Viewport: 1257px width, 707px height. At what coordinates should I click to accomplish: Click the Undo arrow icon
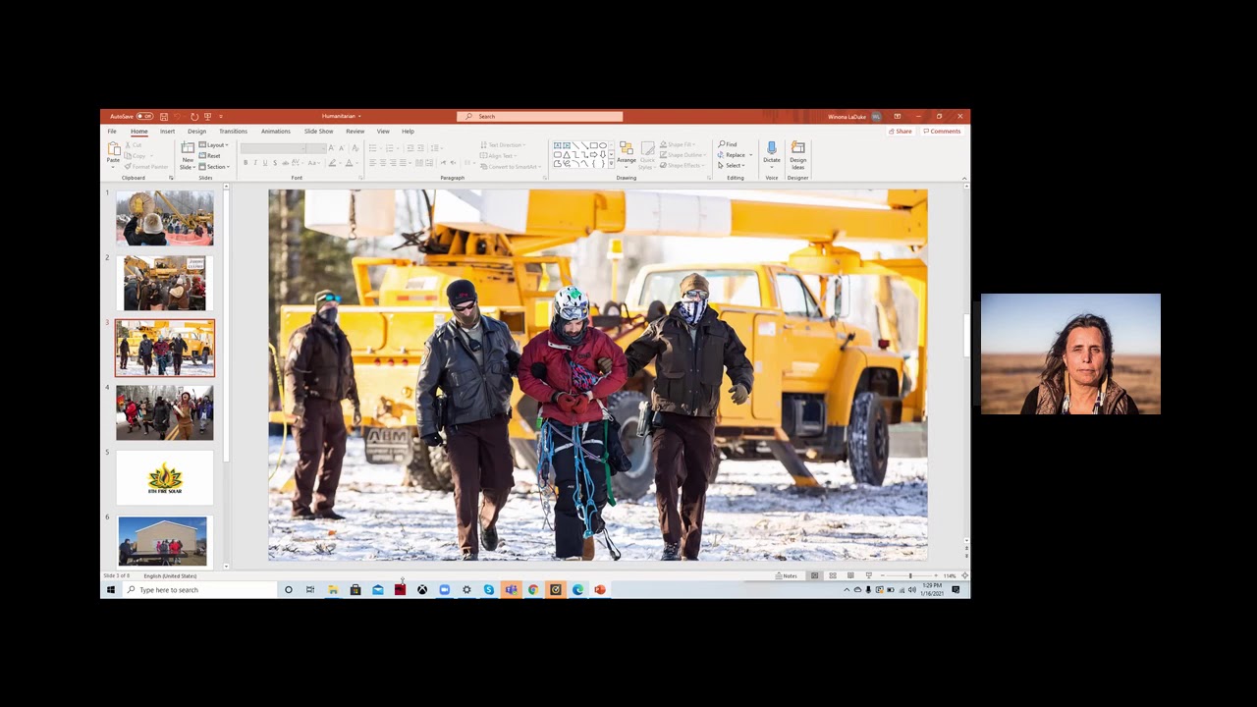tap(179, 117)
